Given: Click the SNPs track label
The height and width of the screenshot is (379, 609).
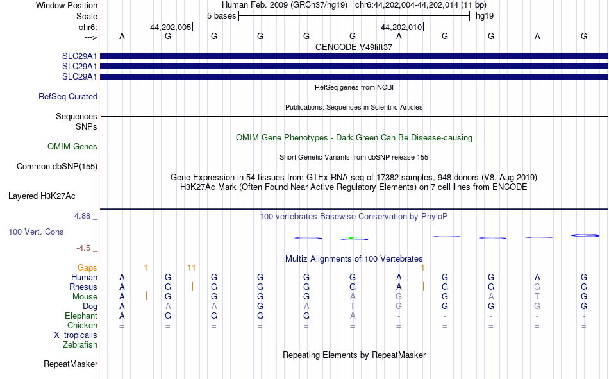Looking at the screenshot, I should click(87, 126).
